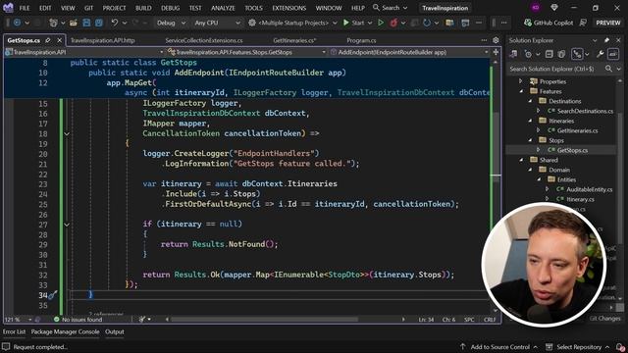
Task: Click the startup projects gear icon
Action: 252,23
